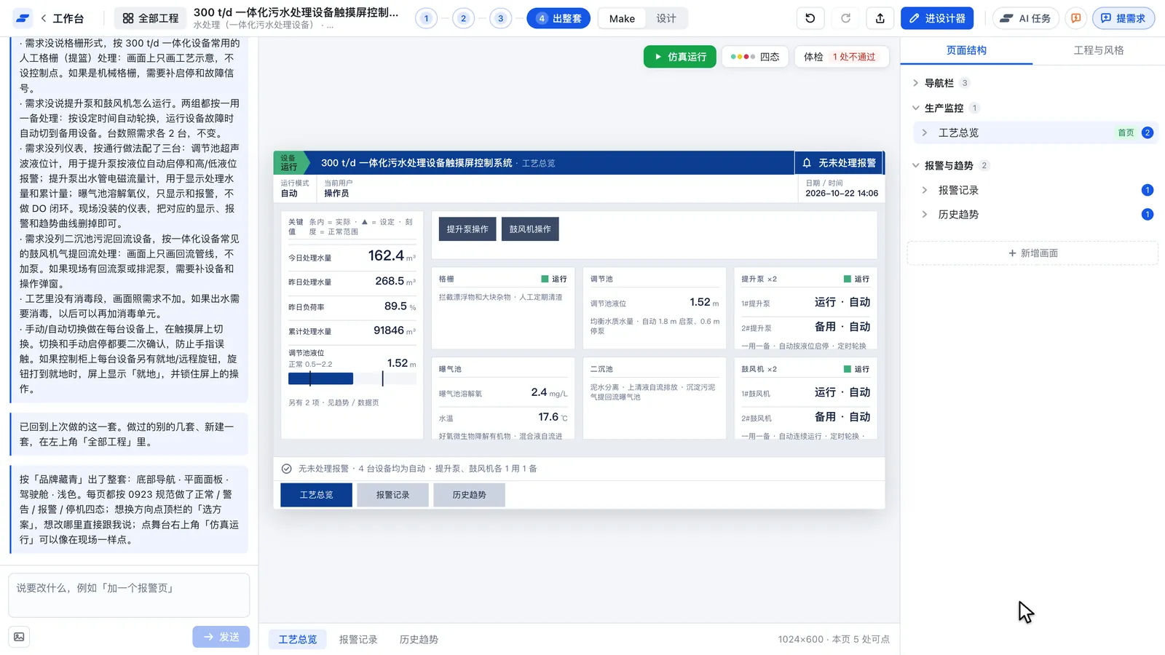Click bell icon in 无未处理报警 banner
Image resolution: width=1165 pixels, height=655 pixels.
click(x=807, y=163)
